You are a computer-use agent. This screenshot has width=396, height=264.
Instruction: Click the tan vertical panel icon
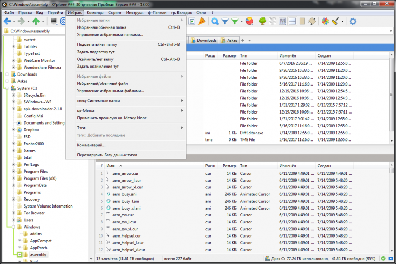302,21
